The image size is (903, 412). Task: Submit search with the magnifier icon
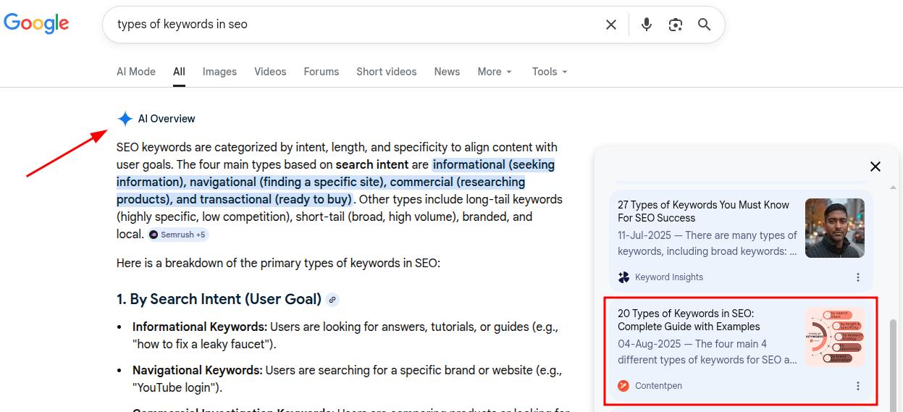704,25
